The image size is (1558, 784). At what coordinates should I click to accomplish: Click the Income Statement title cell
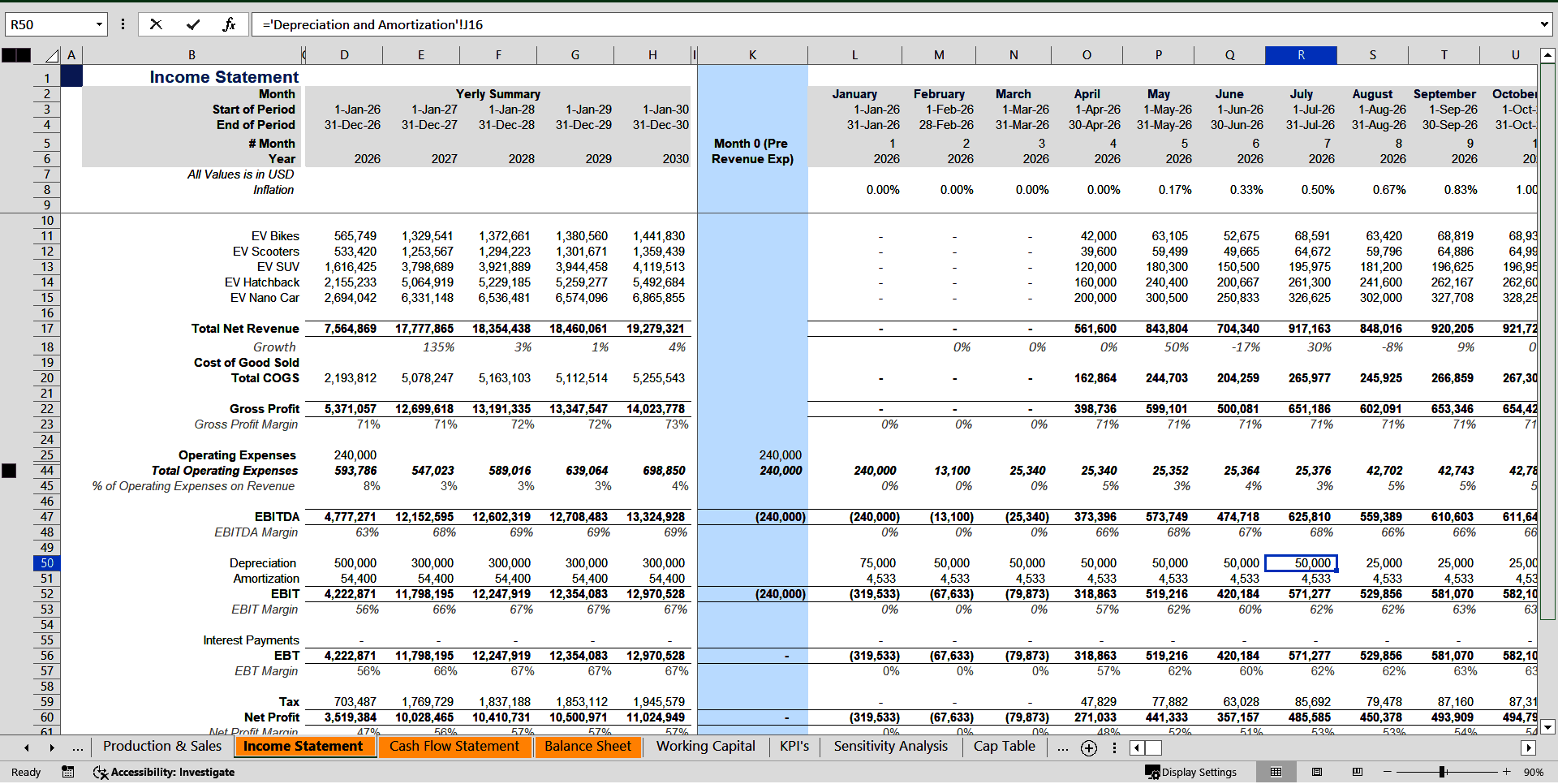[x=224, y=77]
